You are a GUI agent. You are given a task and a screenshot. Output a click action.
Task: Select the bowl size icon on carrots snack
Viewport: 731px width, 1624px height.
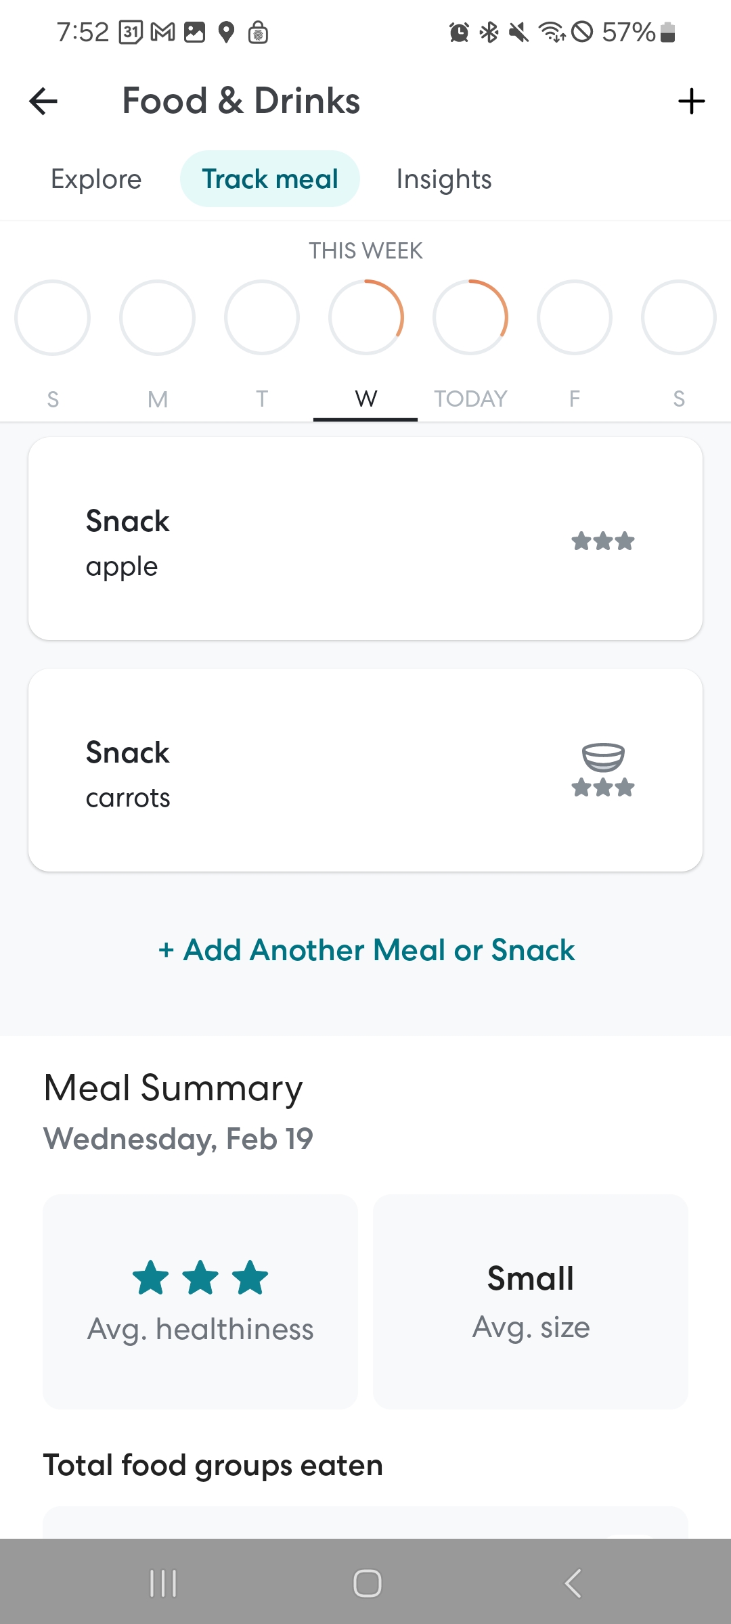(603, 757)
